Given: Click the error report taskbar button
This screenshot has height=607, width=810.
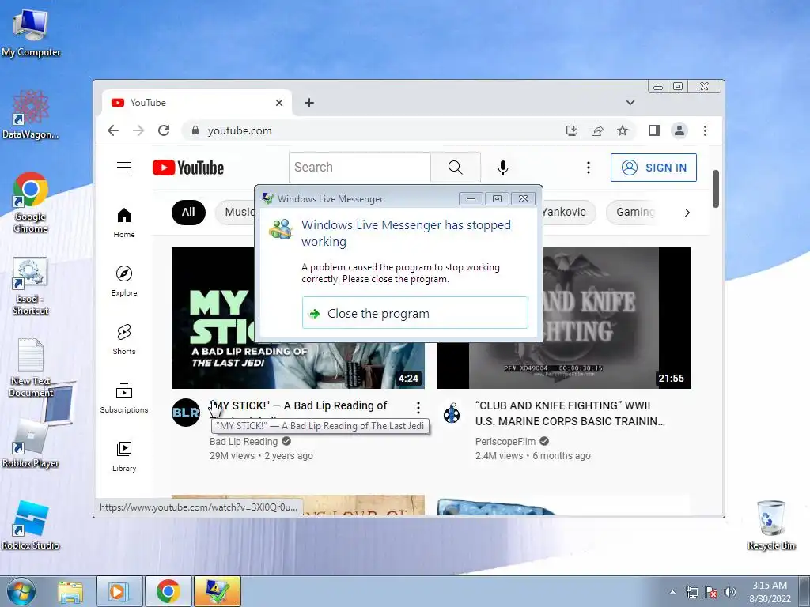Looking at the screenshot, I should coord(217,591).
